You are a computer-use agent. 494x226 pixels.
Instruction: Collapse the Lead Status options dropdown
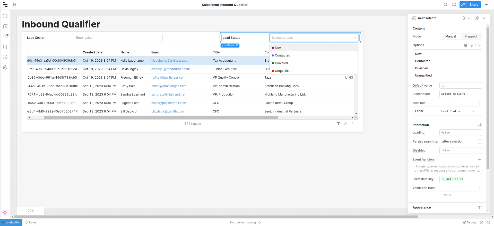(x=356, y=38)
